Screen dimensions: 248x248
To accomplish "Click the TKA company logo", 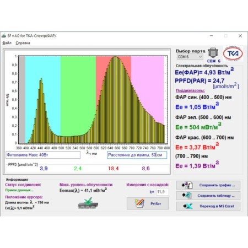I will (x=233, y=53).
